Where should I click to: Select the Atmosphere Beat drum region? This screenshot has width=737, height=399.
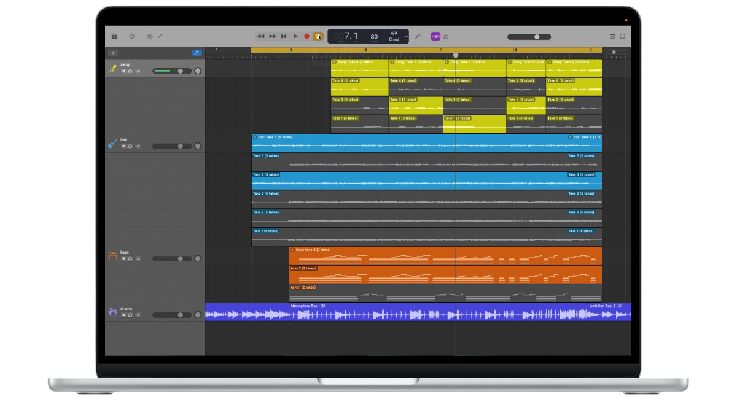(x=439, y=312)
